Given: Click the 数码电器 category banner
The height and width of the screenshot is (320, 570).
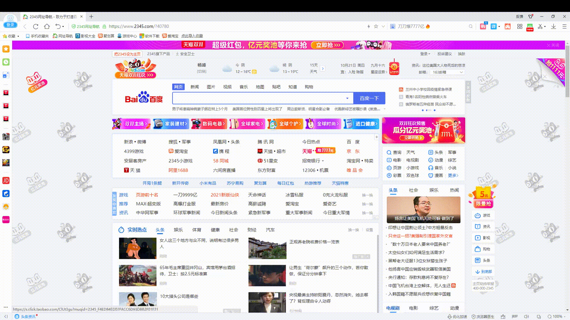Looking at the screenshot, I should (x=209, y=124).
